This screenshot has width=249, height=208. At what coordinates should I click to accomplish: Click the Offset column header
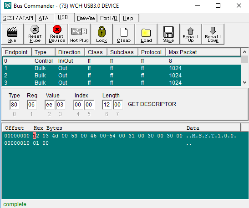click(14, 128)
